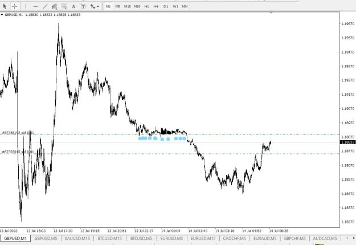Open the GBPUSD,M1 chart tab

click(x=15, y=238)
